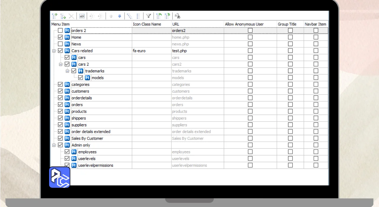Tick Allow Anonymous User for customers
This screenshot has height=207, width=379.
click(250, 91)
